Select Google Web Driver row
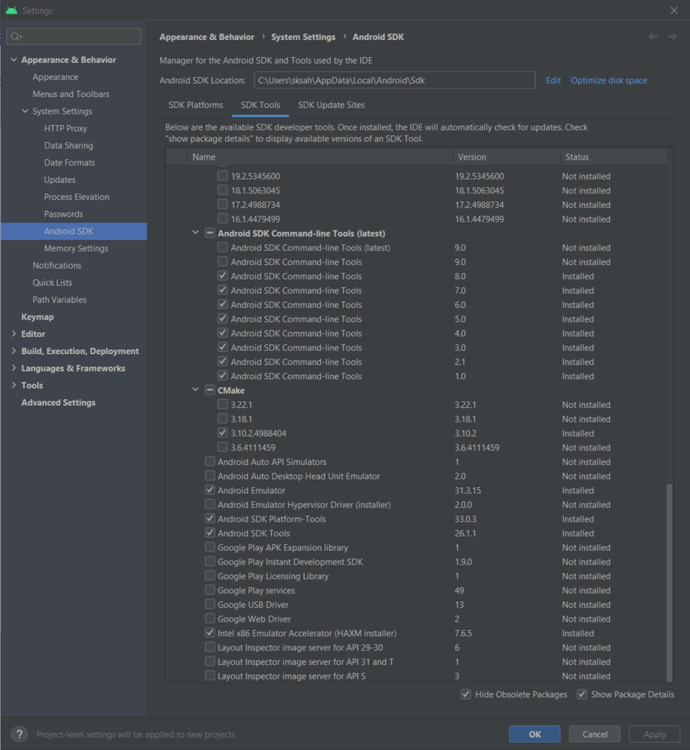This screenshot has height=750, width=690. click(x=416, y=619)
